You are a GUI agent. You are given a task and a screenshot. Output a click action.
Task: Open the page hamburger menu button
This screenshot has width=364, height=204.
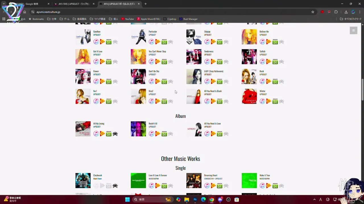pyautogui.click(x=353, y=31)
